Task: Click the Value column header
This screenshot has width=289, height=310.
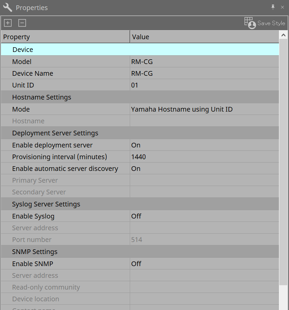Action: coord(204,37)
